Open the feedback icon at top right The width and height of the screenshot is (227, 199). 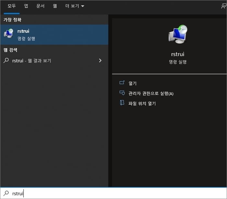pos(224,6)
